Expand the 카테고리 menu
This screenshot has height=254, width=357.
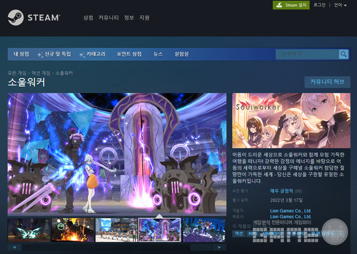point(95,54)
